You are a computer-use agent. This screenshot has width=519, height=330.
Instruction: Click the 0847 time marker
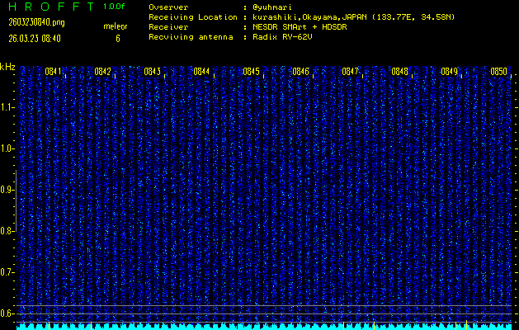pos(350,72)
